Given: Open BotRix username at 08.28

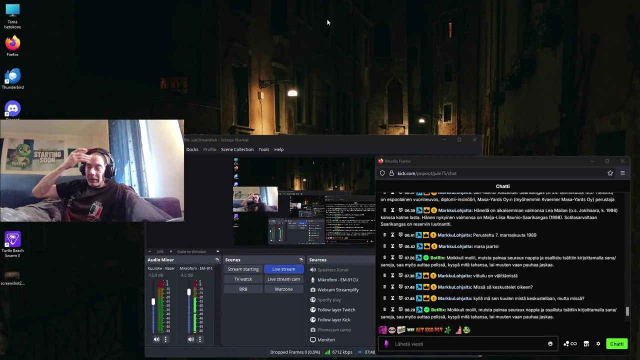Looking at the screenshot, I should point(438,310).
